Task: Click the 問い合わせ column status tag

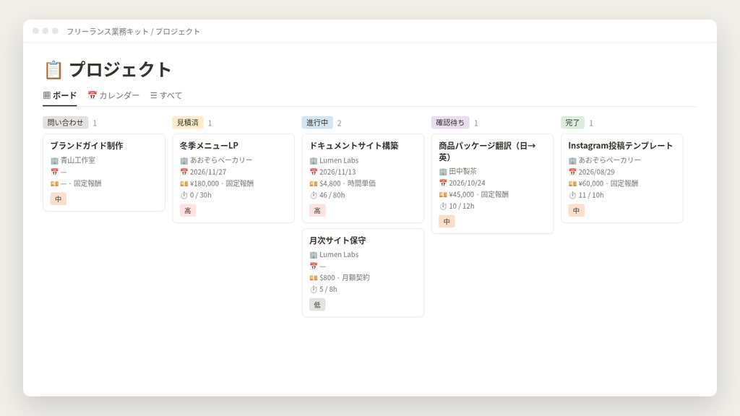Action: pyautogui.click(x=65, y=123)
